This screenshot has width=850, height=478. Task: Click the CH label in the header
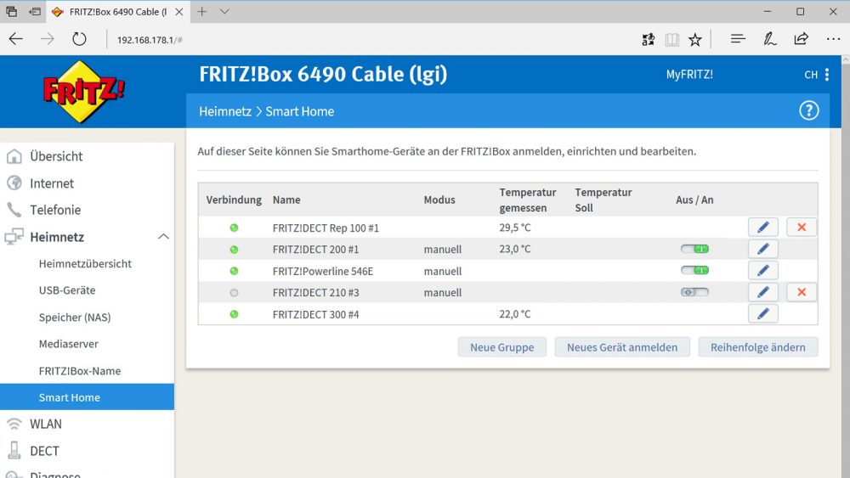[811, 75]
